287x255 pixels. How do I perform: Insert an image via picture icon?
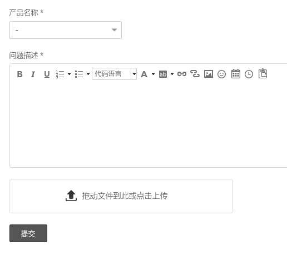point(209,74)
